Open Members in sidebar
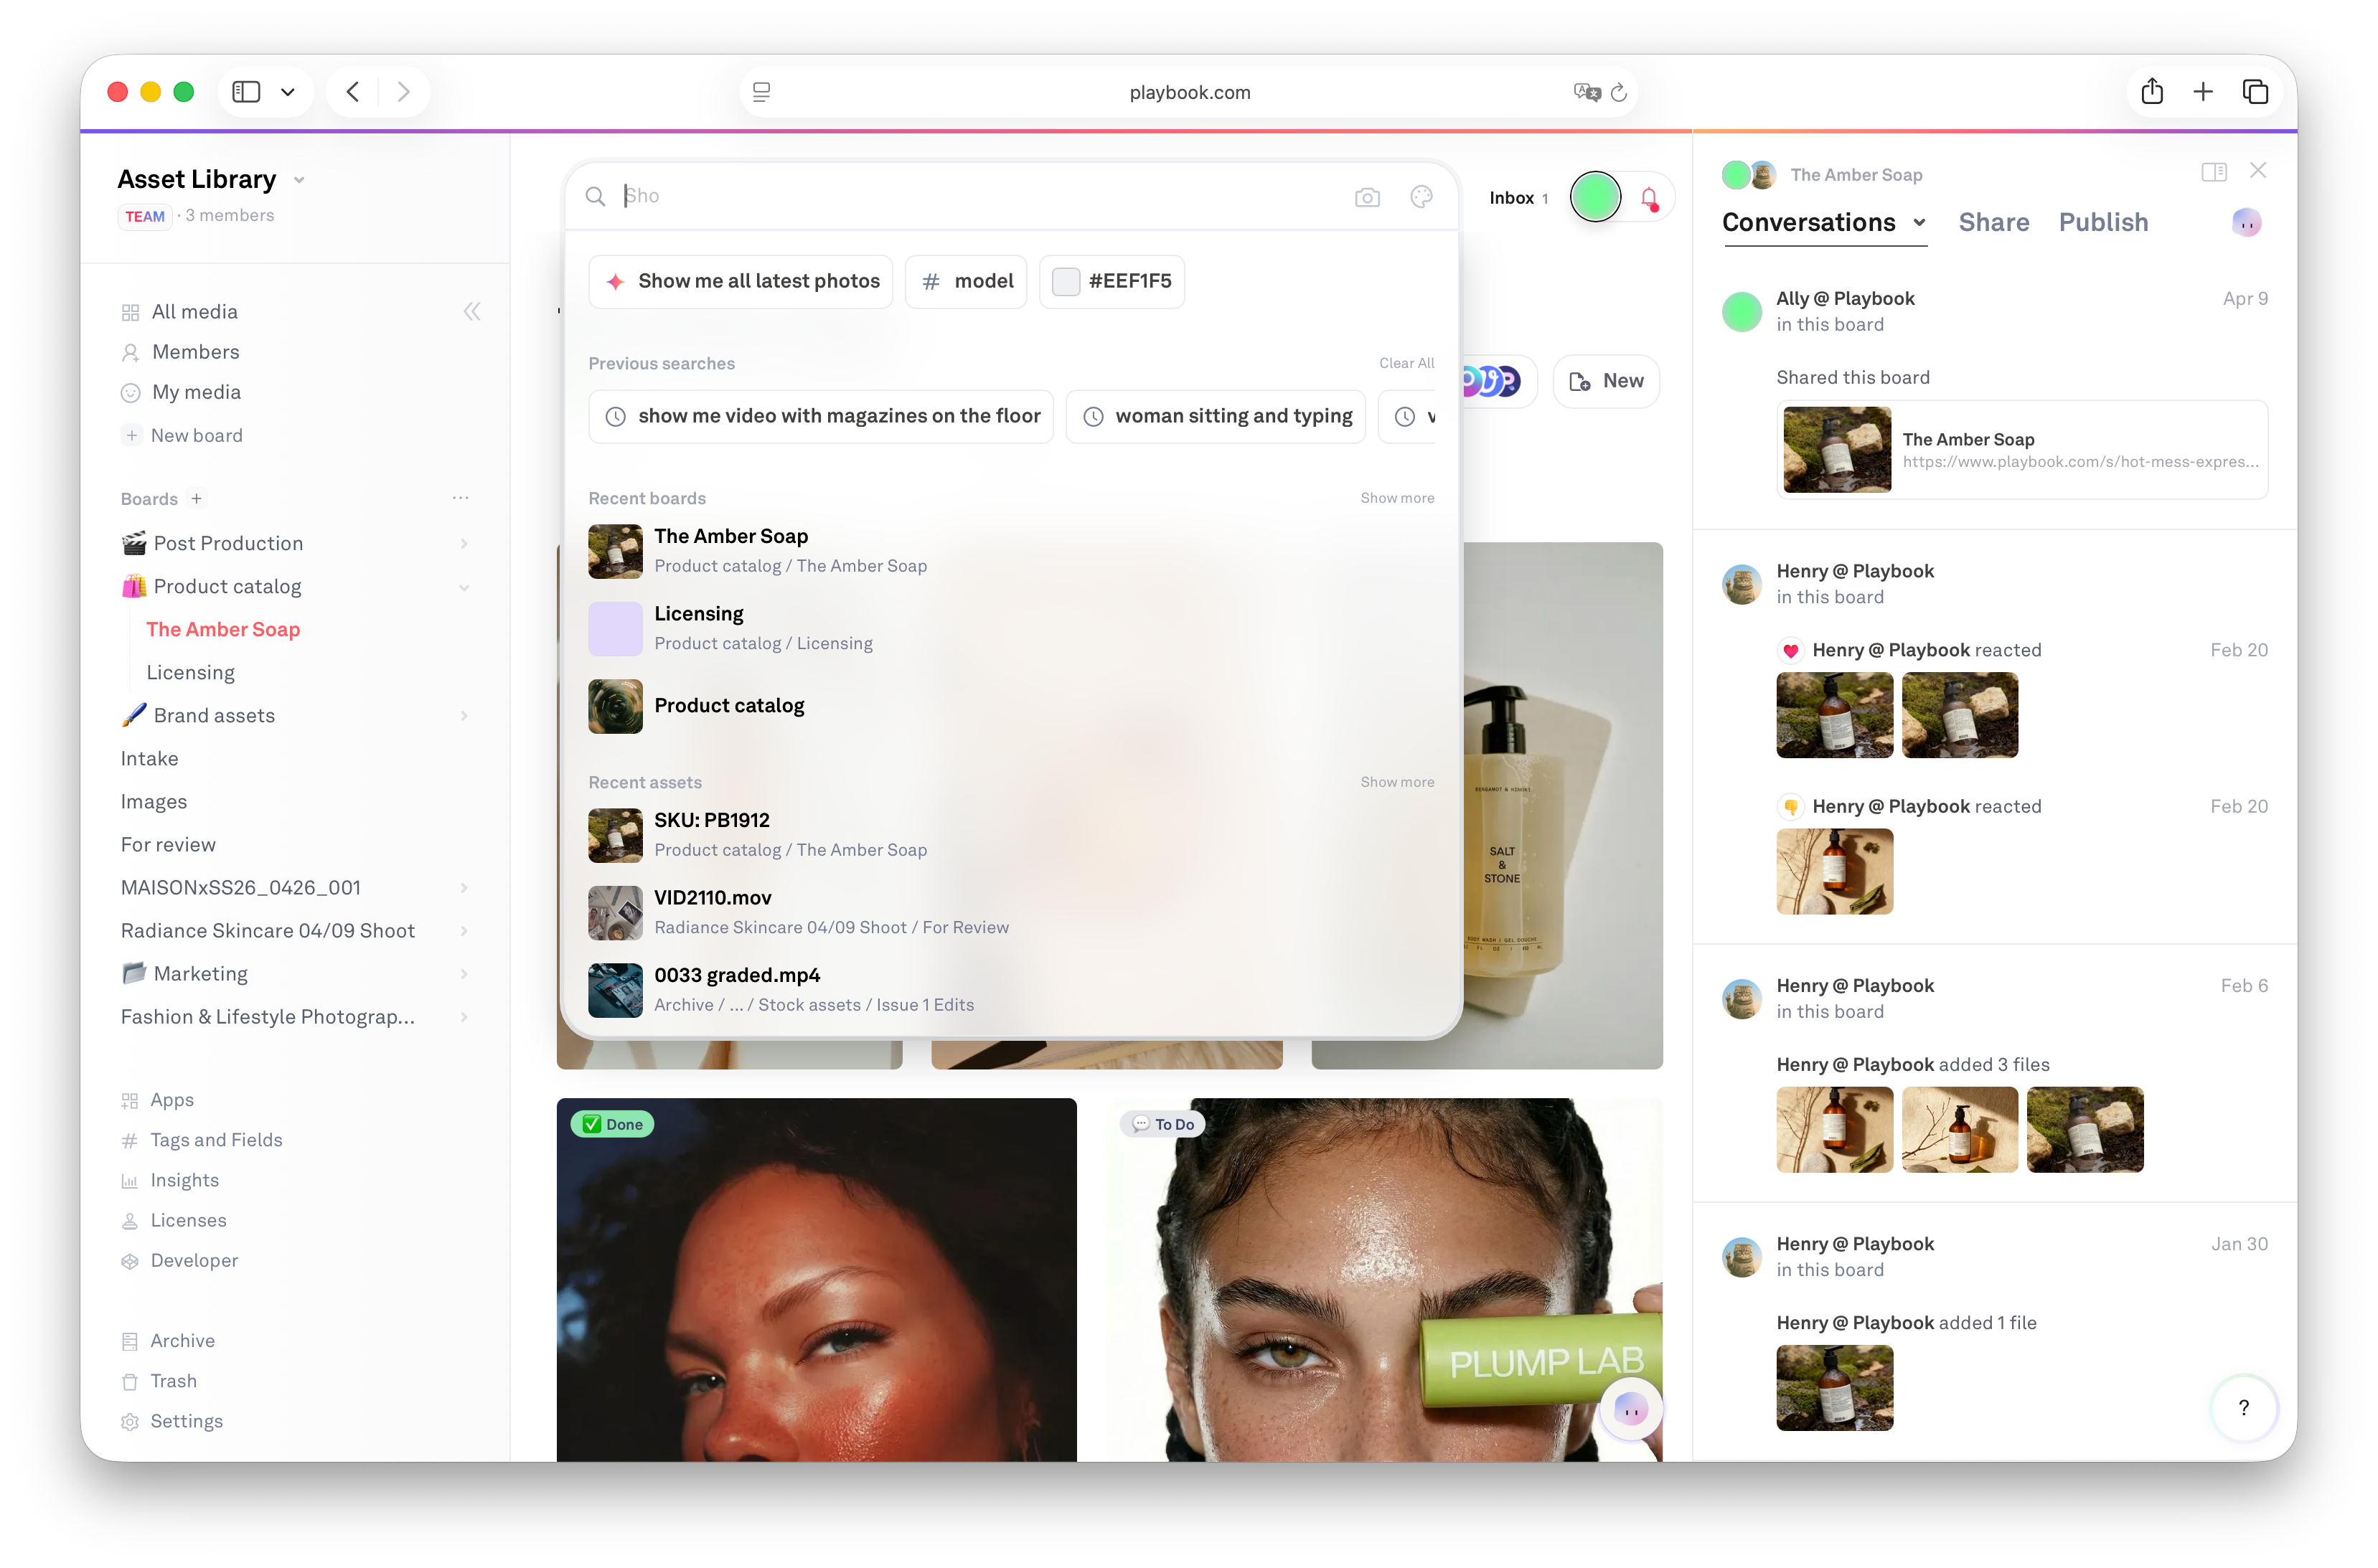The image size is (2378, 1568). tap(195, 352)
